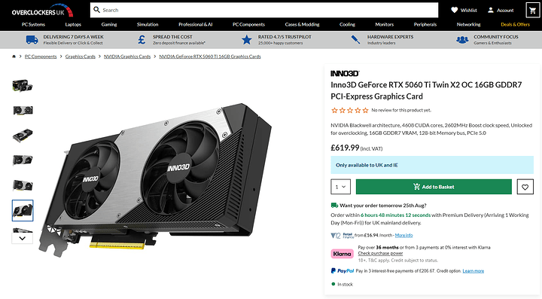Click 'No review for this product yet' text
542x299 pixels.
click(401, 110)
